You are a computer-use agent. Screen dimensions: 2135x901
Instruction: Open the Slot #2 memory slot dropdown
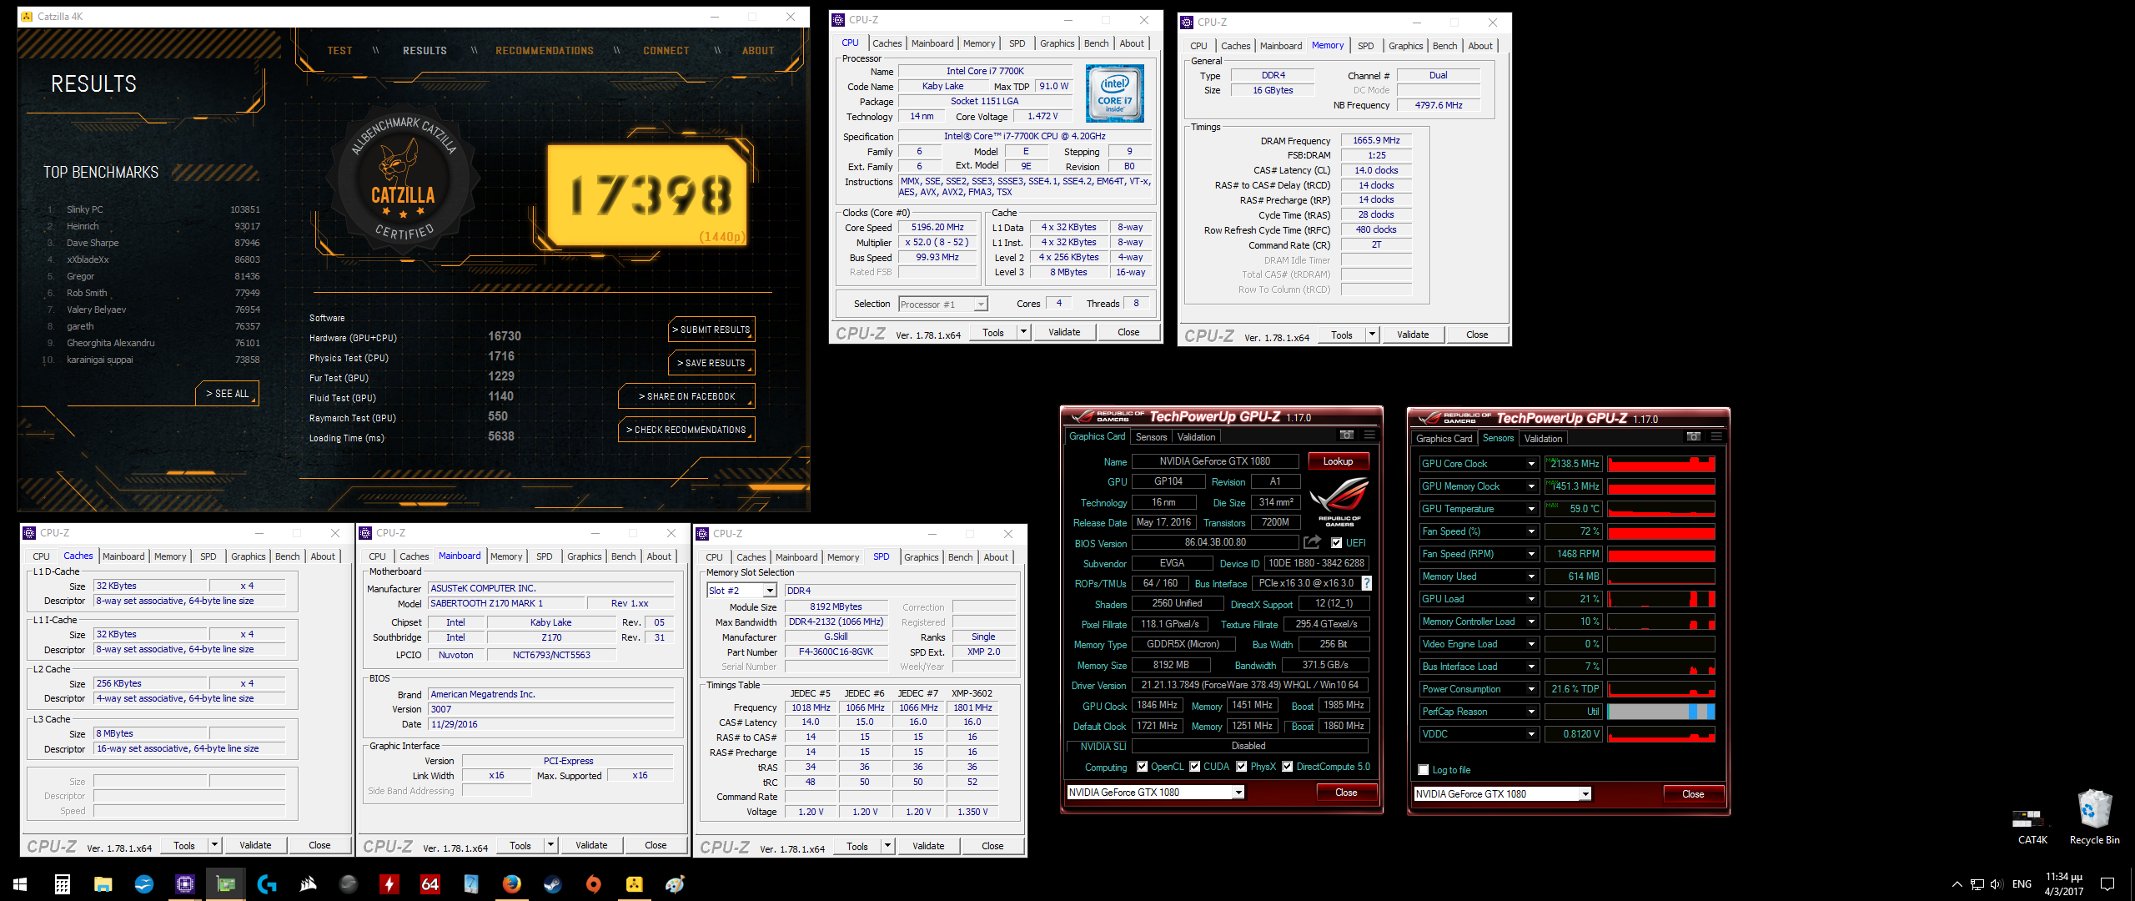[770, 591]
